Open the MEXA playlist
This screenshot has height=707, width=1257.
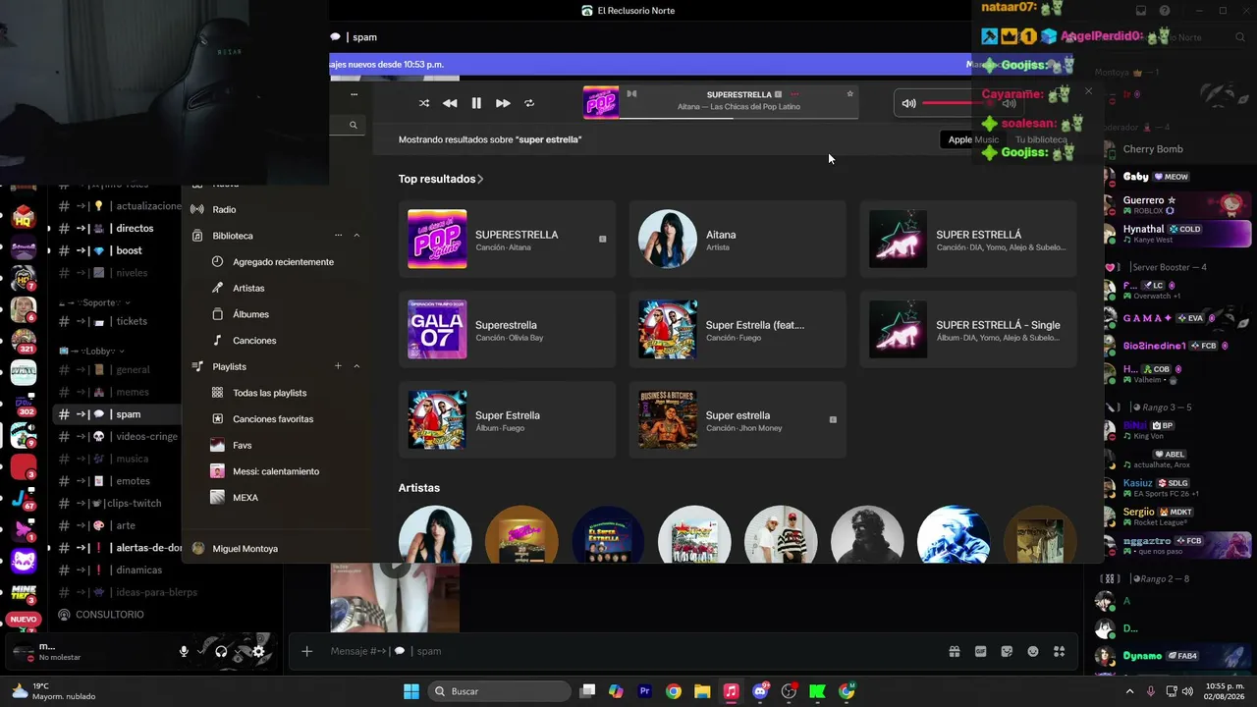[x=246, y=498]
